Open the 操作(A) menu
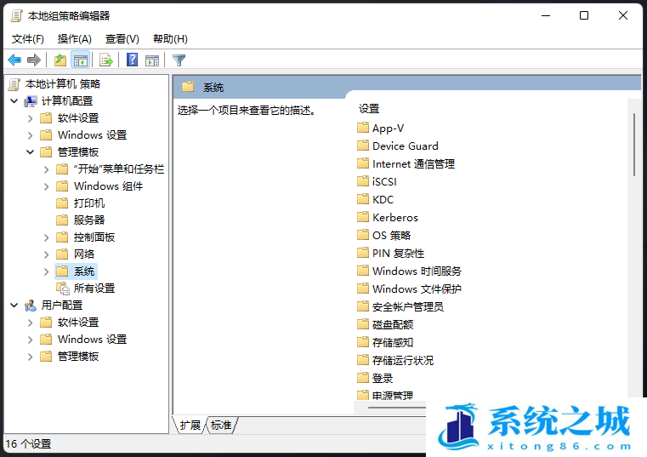The height and width of the screenshot is (457, 647). pyautogui.click(x=74, y=39)
